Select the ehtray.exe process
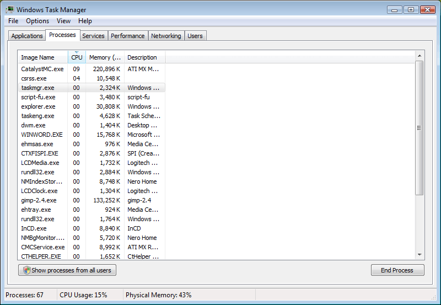441x305 pixels. point(92,210)
